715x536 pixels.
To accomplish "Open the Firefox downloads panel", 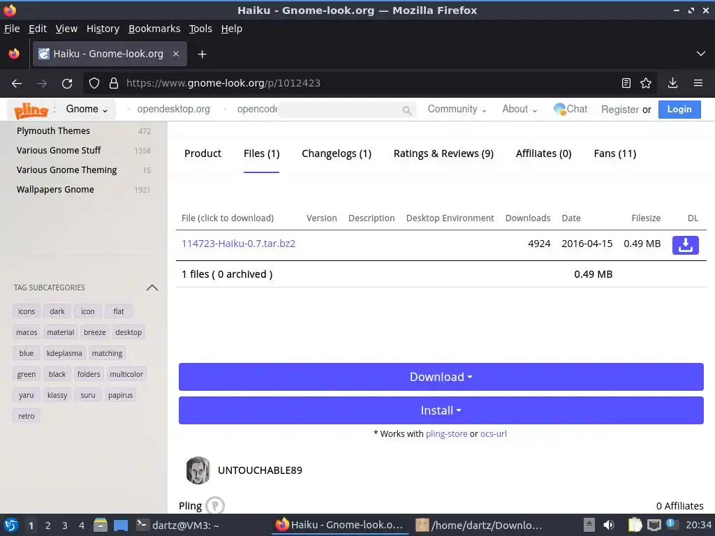I will [672, 83].
